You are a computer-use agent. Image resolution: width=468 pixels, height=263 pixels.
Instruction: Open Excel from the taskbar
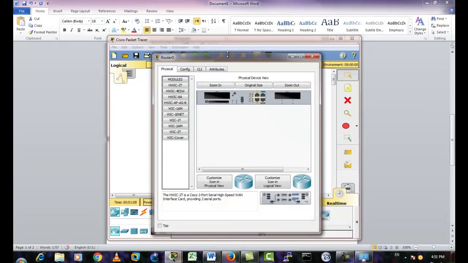click(x=192, y=257)
